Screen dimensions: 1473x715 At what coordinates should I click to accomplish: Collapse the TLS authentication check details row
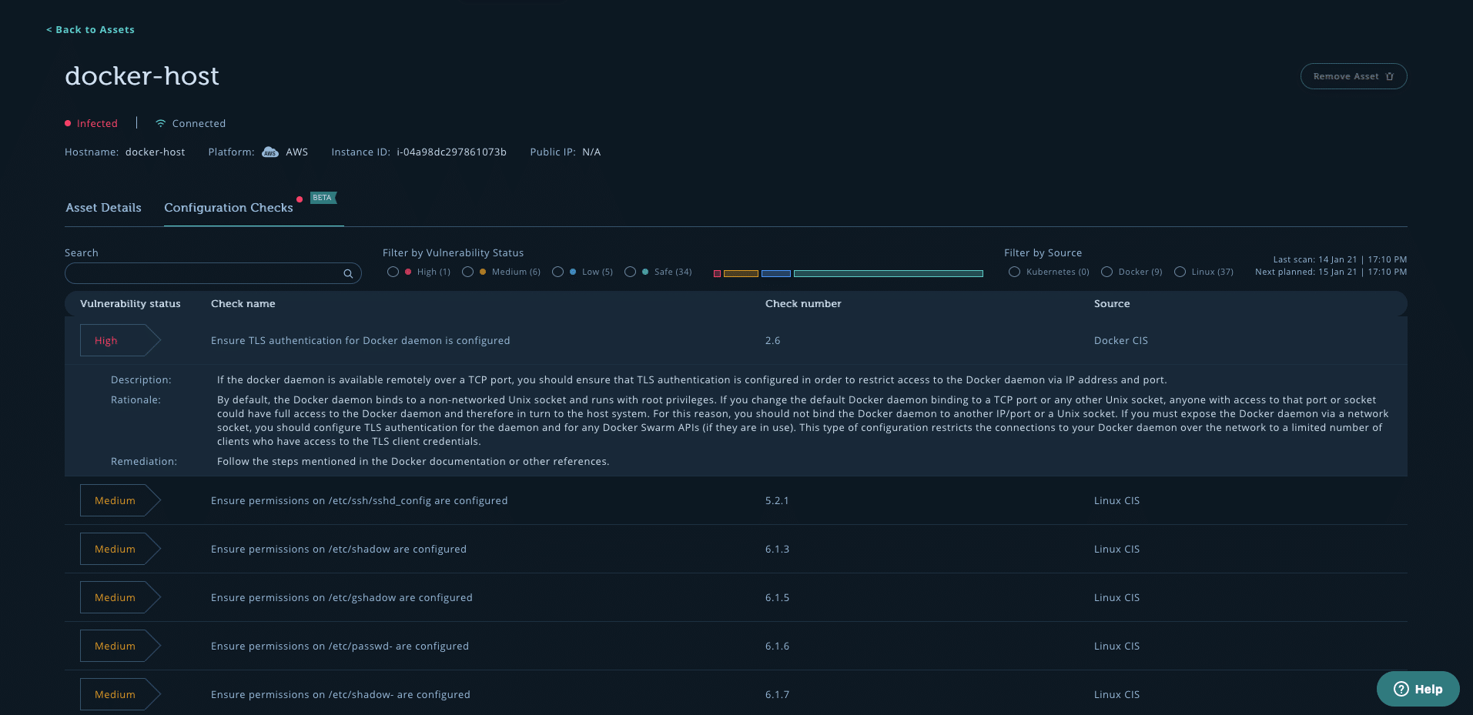pos(360,339)
